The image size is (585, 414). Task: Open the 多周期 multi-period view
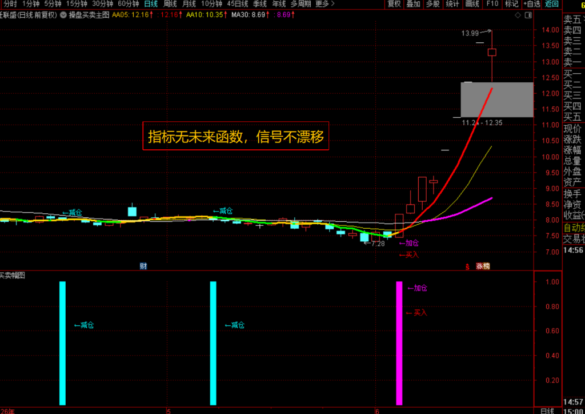point(300,4)
